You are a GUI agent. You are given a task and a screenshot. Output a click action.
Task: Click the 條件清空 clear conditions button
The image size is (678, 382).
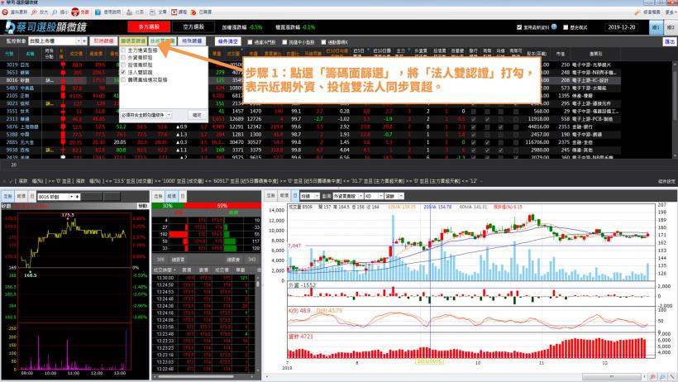click(228, 41)
